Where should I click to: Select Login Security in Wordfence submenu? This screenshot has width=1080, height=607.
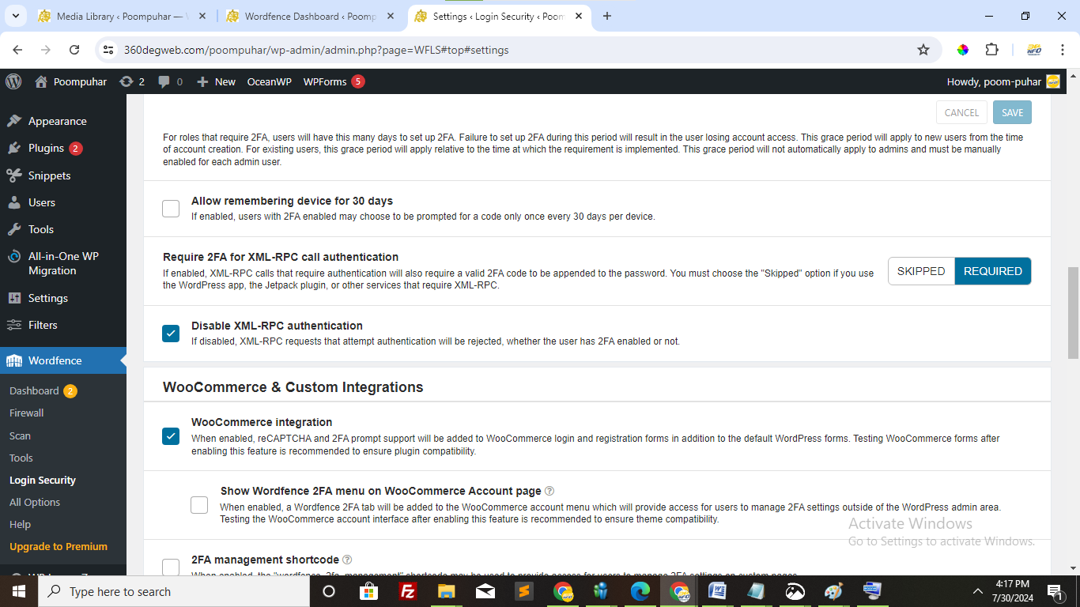[x=43, y=480]
